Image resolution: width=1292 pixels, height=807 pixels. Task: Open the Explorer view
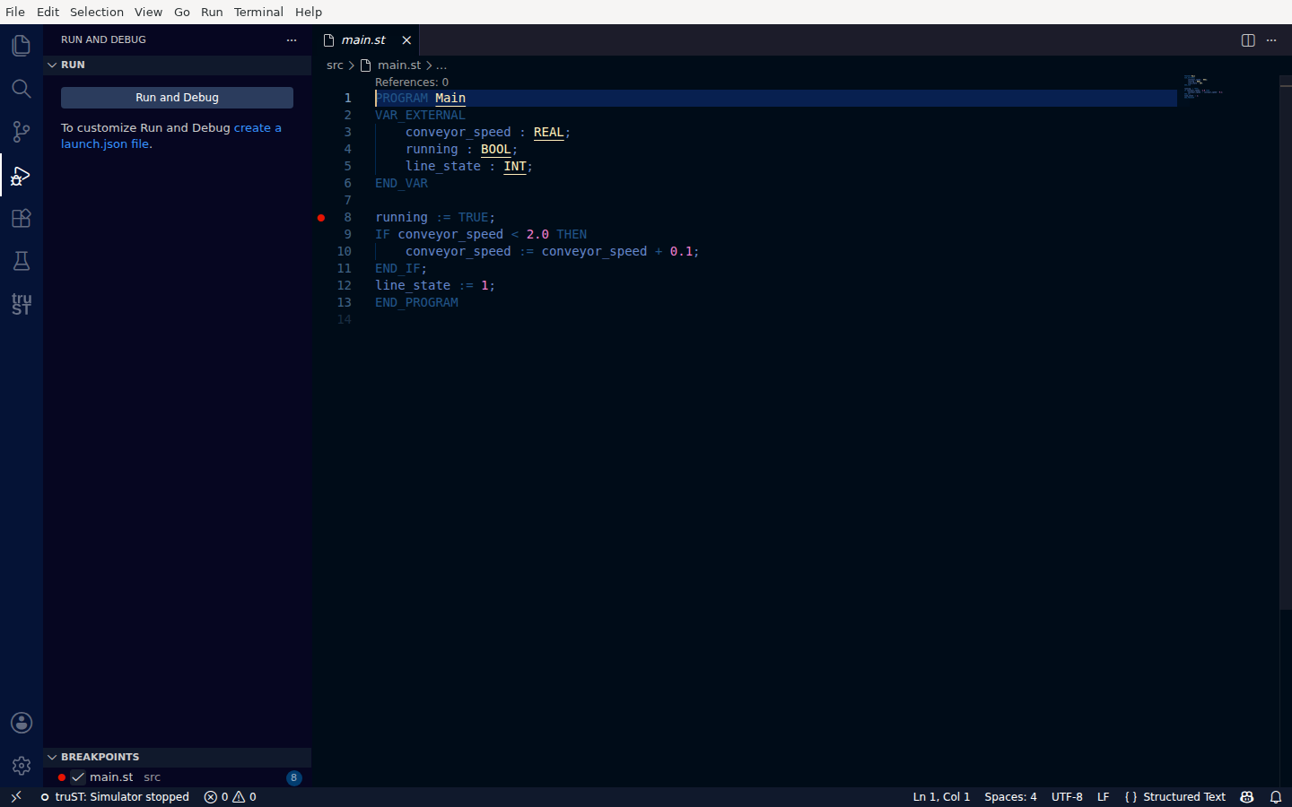pos(22,46)
